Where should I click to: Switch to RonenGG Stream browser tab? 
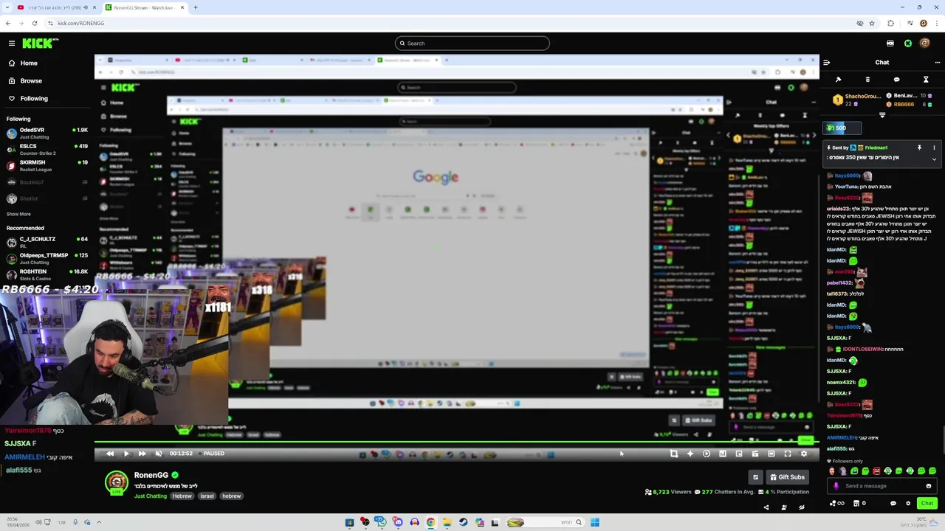tap(144, 7)
